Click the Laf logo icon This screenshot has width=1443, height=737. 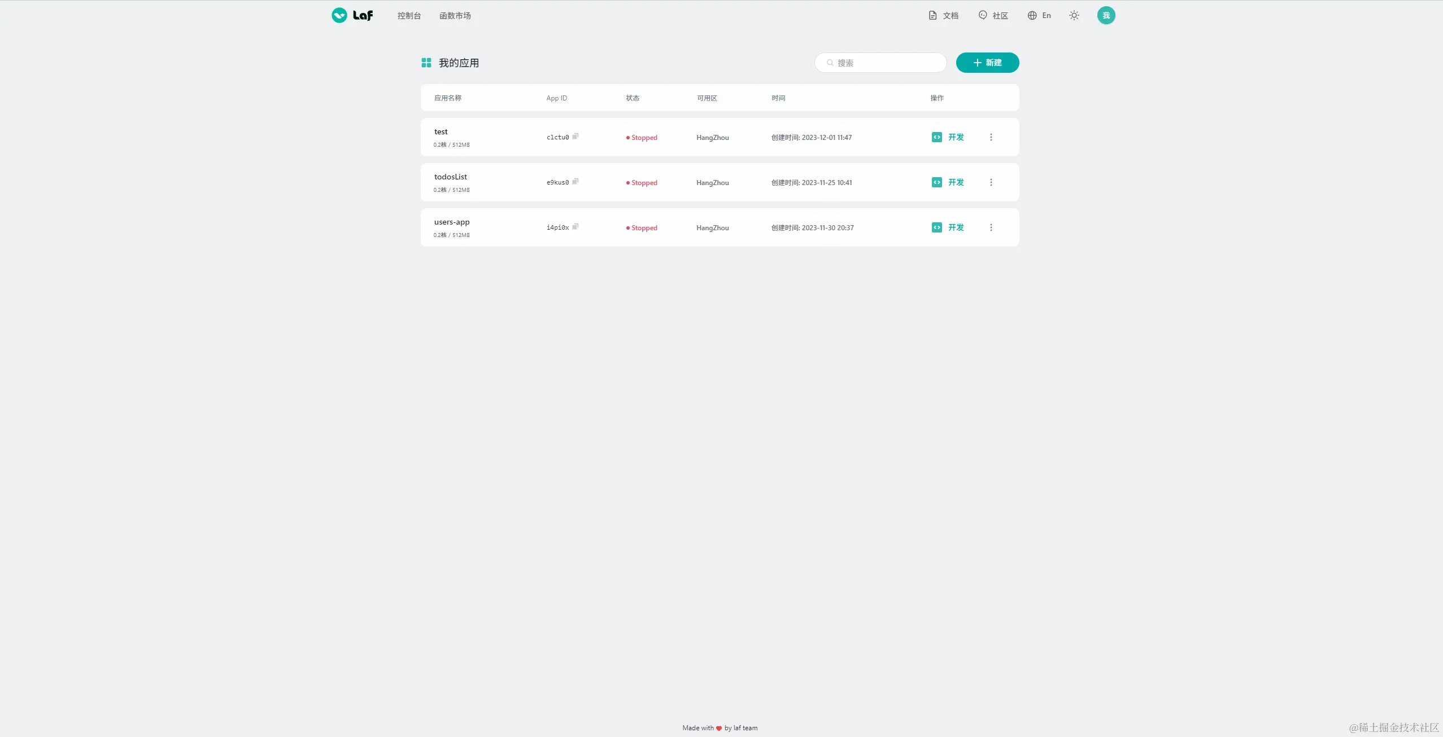point(339,15)
